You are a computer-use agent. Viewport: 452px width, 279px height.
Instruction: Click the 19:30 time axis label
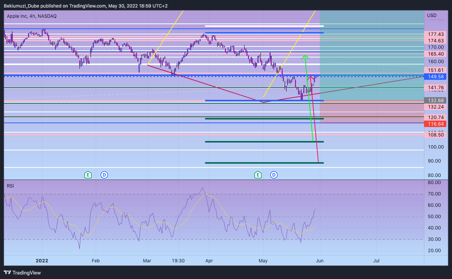(178, 260)
